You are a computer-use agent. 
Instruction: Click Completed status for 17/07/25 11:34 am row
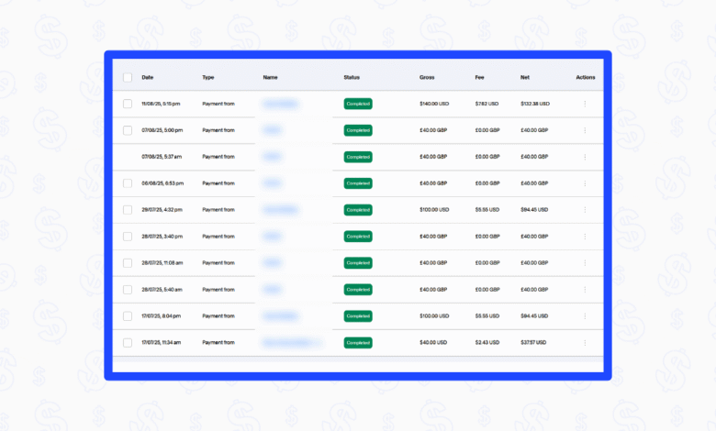[358, 343]
